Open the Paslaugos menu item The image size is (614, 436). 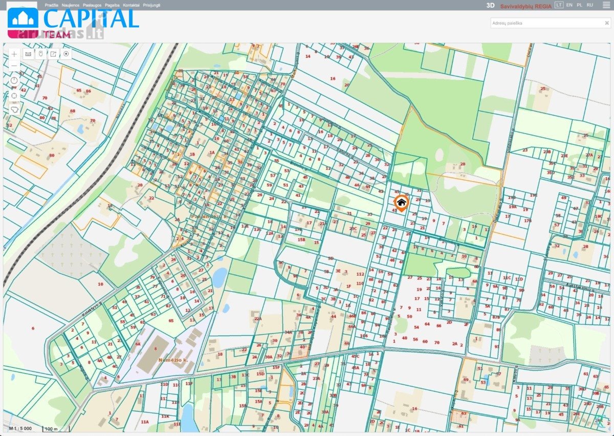[92, 5]
